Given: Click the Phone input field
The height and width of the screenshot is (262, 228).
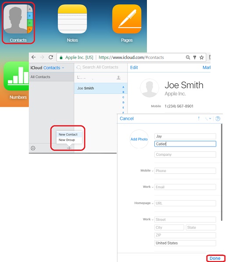Looking at the screenshot, I should coord(185,171).
